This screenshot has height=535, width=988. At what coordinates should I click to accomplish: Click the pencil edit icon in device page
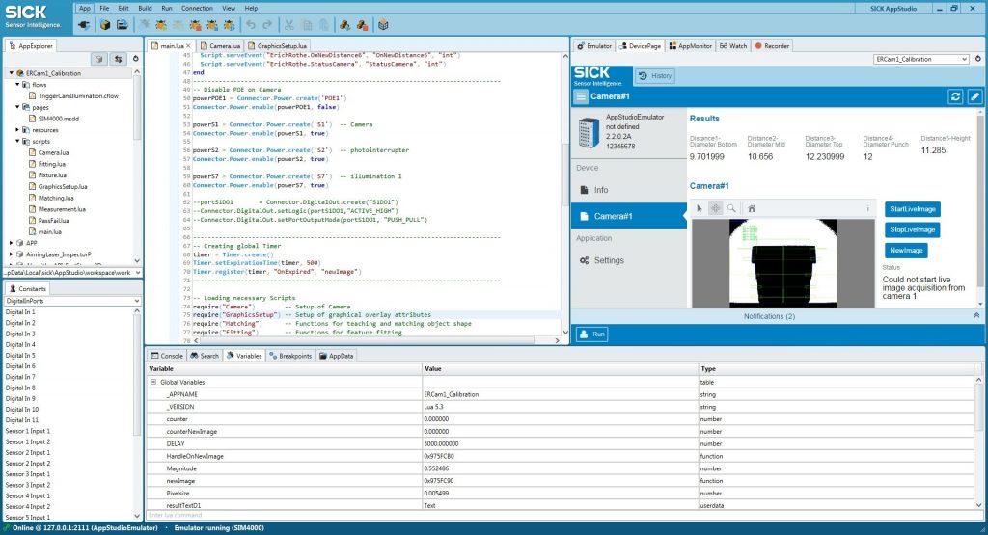tap(974, 96)
